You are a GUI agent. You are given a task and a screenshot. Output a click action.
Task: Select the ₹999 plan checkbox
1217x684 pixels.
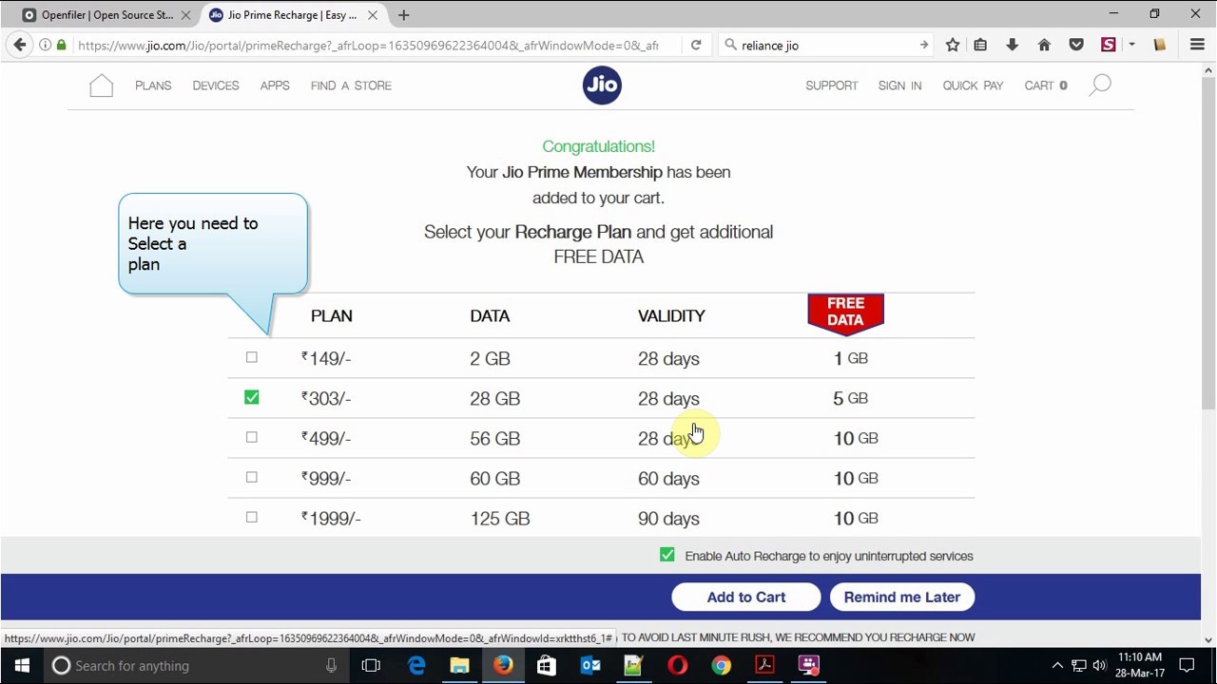pyautogui.click(x=251, y=477)
